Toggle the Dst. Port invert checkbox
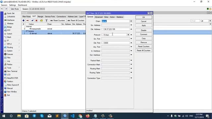The height and width of the screenshot is (119, 212). pyautogui.click(x=102, y=43)
